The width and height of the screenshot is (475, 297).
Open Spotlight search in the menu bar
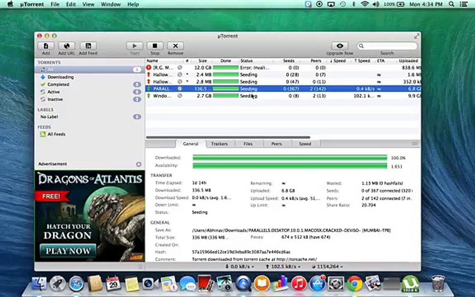(x=451, y=4)
